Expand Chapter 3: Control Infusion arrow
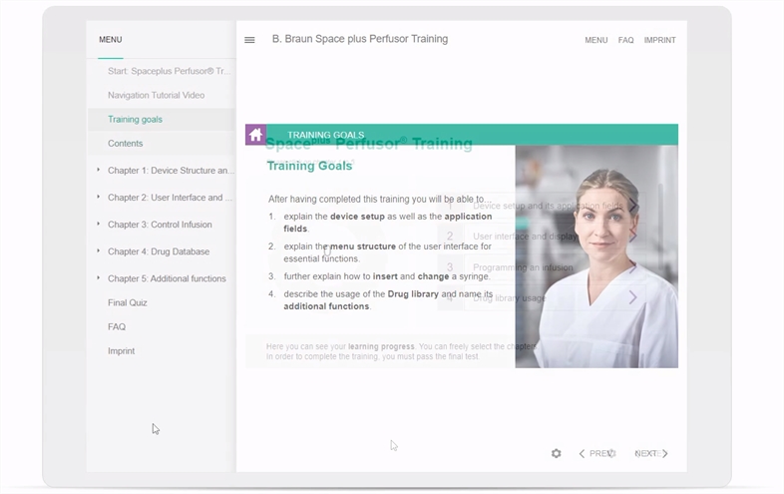The width and height of the screenshot is (784, 494). point(98,225)
